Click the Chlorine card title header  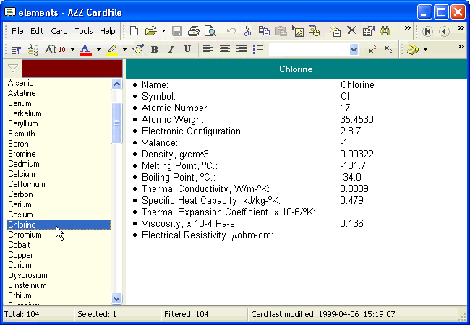pyautogui.click(x=296, y=69)
